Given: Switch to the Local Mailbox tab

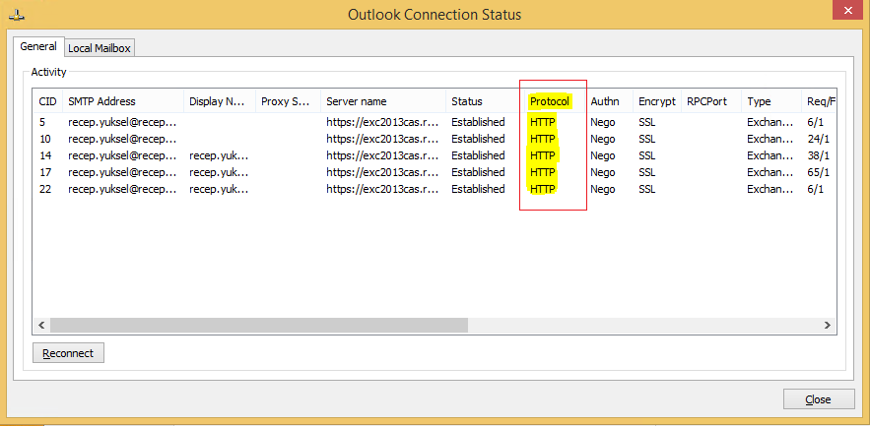Looking at the screenshot, I should (x=100, y=48).
